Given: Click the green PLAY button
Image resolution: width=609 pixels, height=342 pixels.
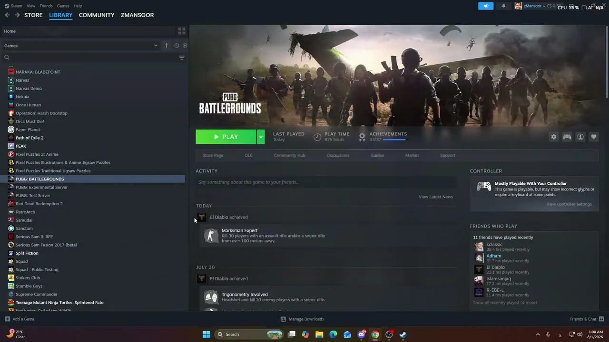Looking at the screenshot, I should pyautogui.click(x=226, y=137).
